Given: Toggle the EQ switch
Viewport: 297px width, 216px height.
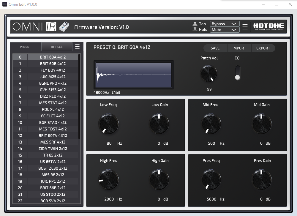Looking at the screenshot, I should (x=237, y=73).
